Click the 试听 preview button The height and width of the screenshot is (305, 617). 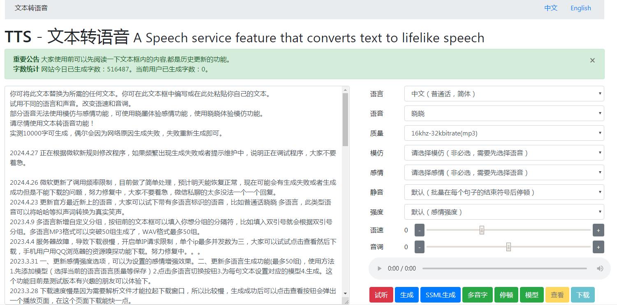[x=381, y=294]
